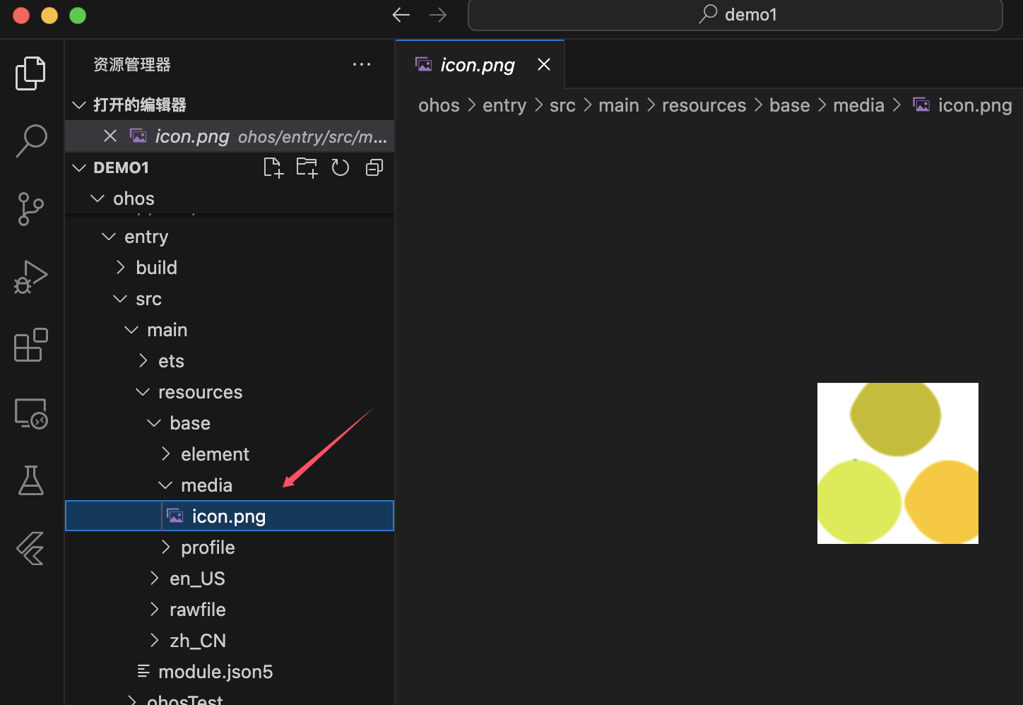
Task: Open the Search view in activity bar
Action: pyautogui.click(x=31, y=141)
